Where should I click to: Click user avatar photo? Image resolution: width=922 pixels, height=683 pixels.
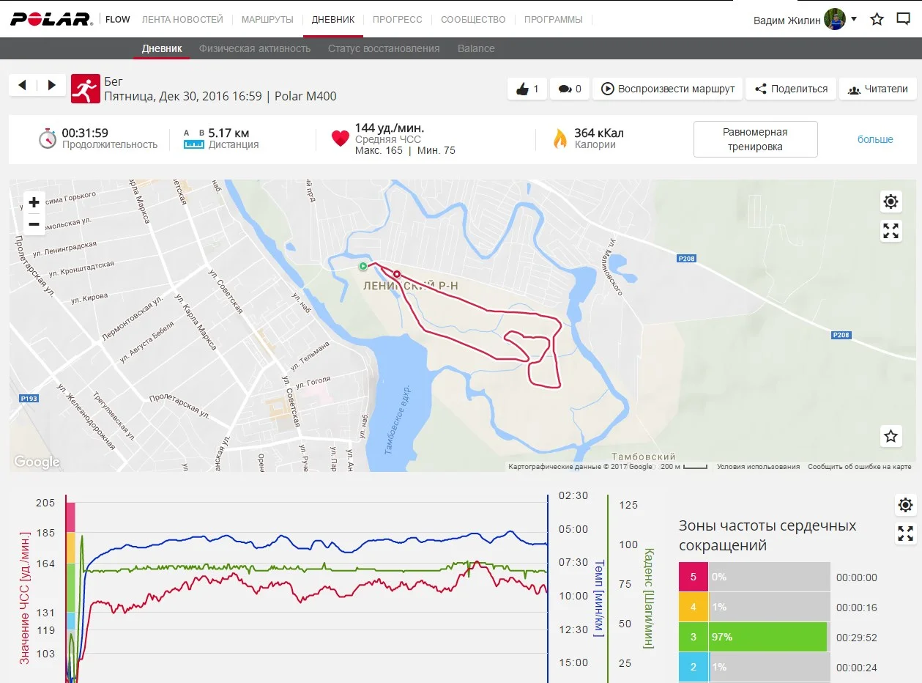pos(835,20)
